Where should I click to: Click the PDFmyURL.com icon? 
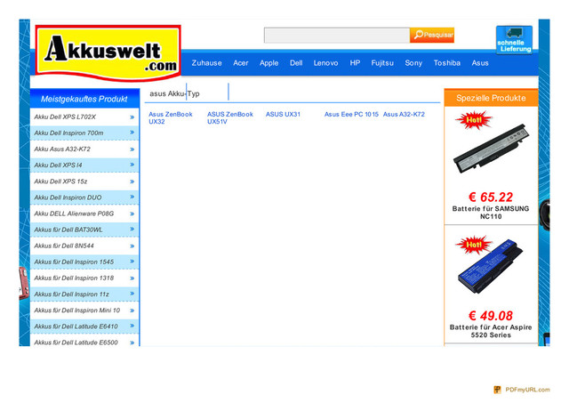[x=498, y=390]
